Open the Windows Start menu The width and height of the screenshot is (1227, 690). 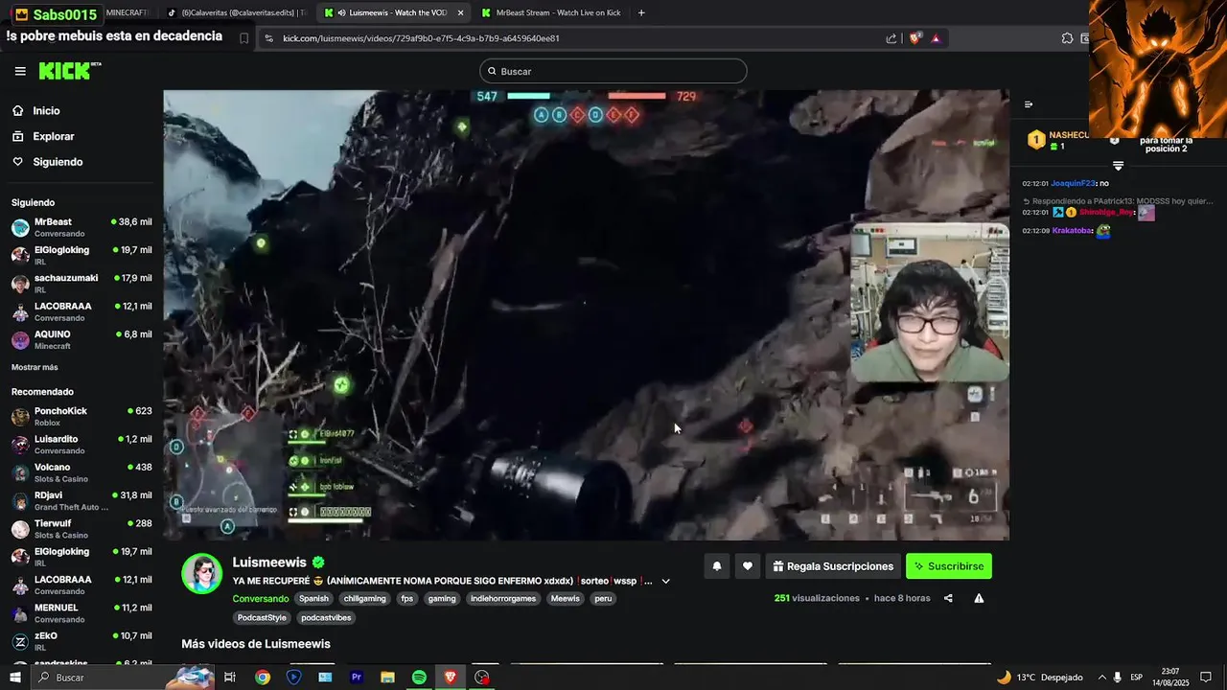coord(14,678)
